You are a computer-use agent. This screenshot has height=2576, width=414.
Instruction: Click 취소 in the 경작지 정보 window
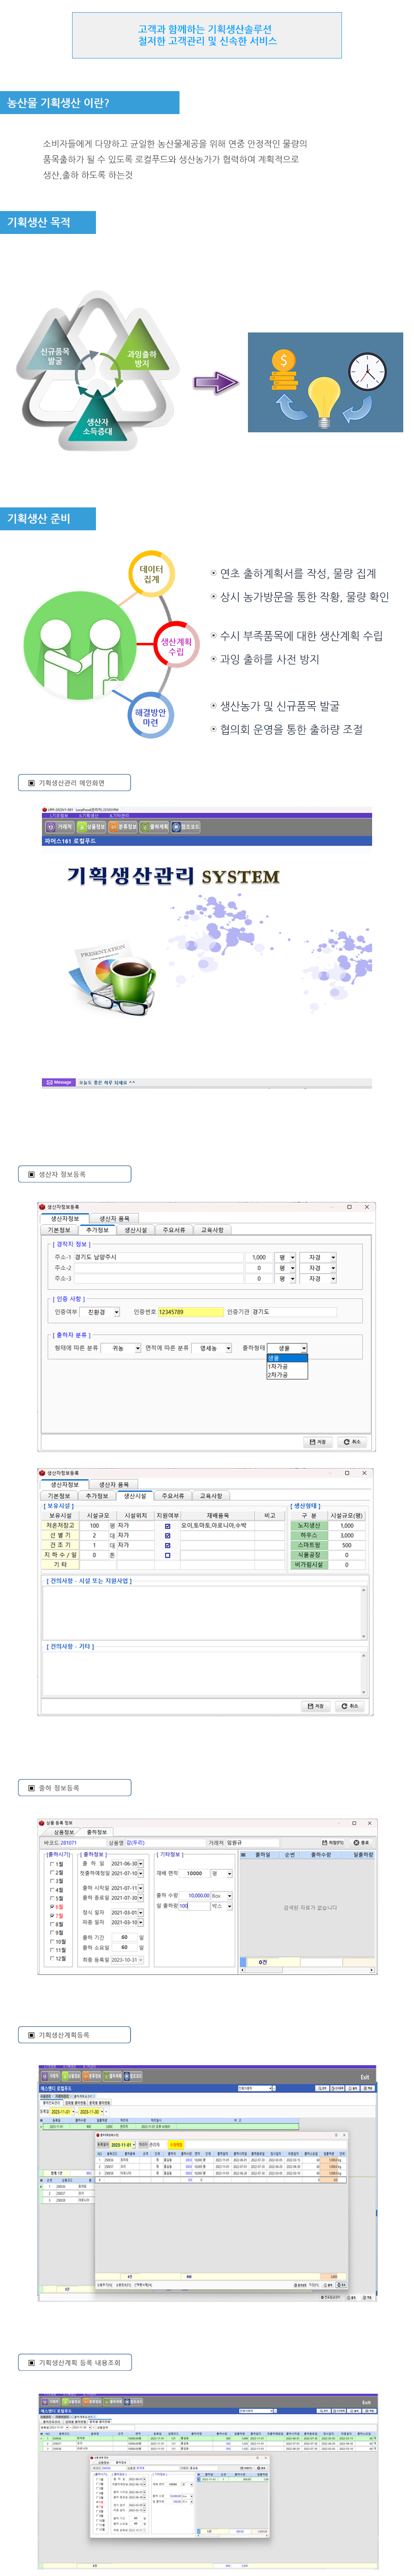(x=352, y=1442)
